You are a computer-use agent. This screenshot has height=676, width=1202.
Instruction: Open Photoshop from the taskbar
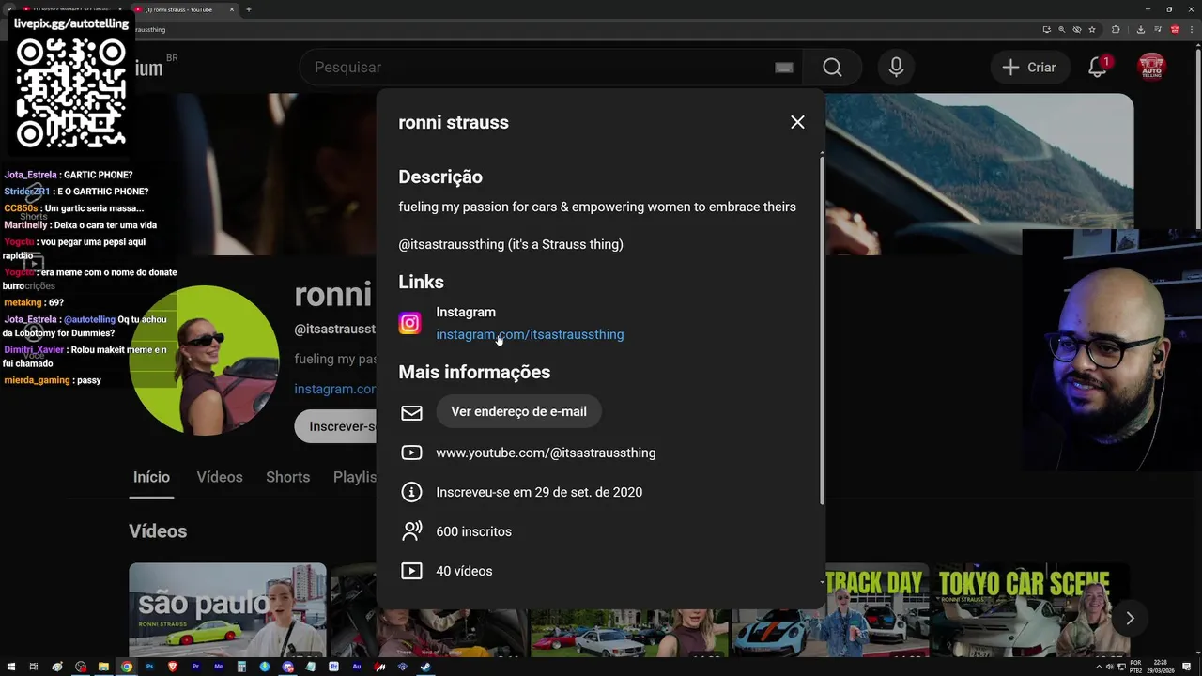click(149, 667)
